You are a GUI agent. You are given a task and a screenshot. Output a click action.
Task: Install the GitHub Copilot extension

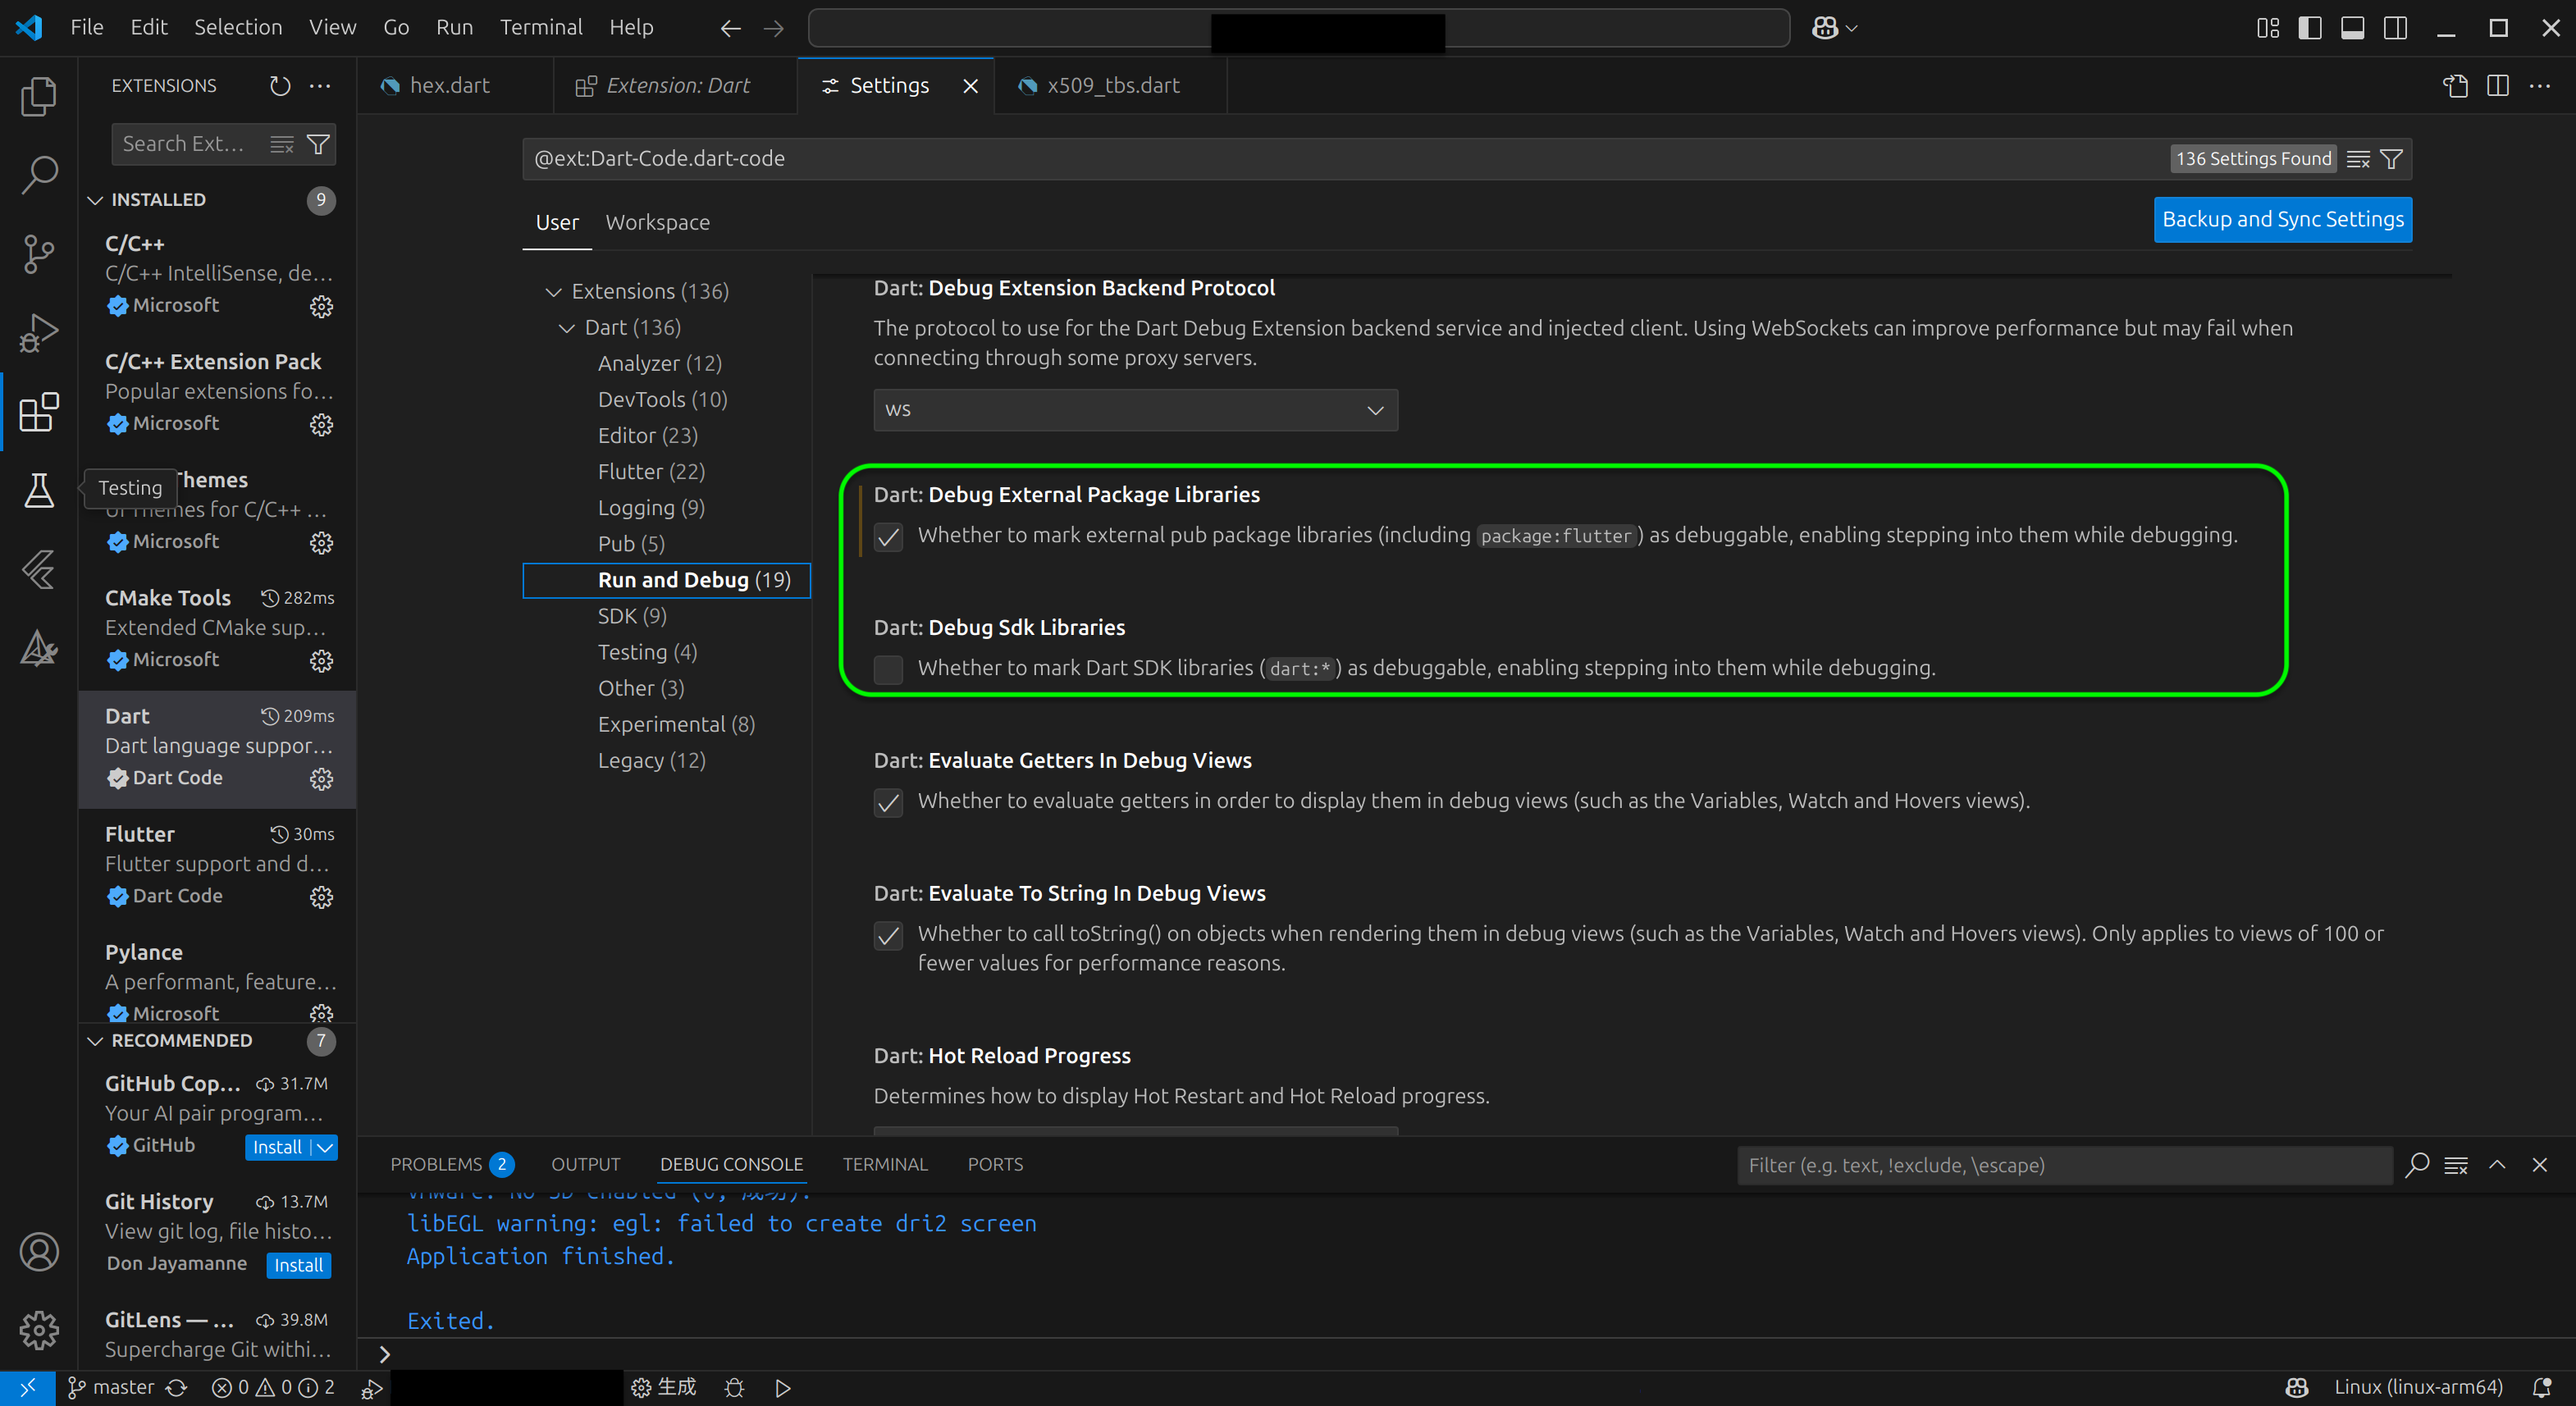277,1147
